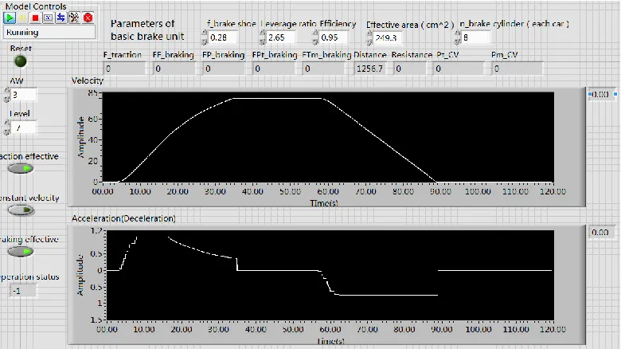Click the FPt_braking indicator value
Screen dimensions: 621x349
coord(274,69)
